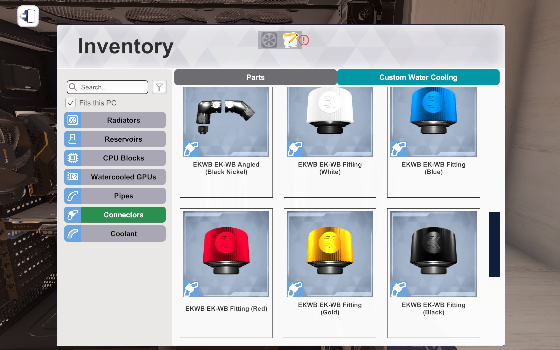560x350 pixels.
Task: Click the "EKWB EK-WB Fitting (Red)" label
Action: click(226, 309)
